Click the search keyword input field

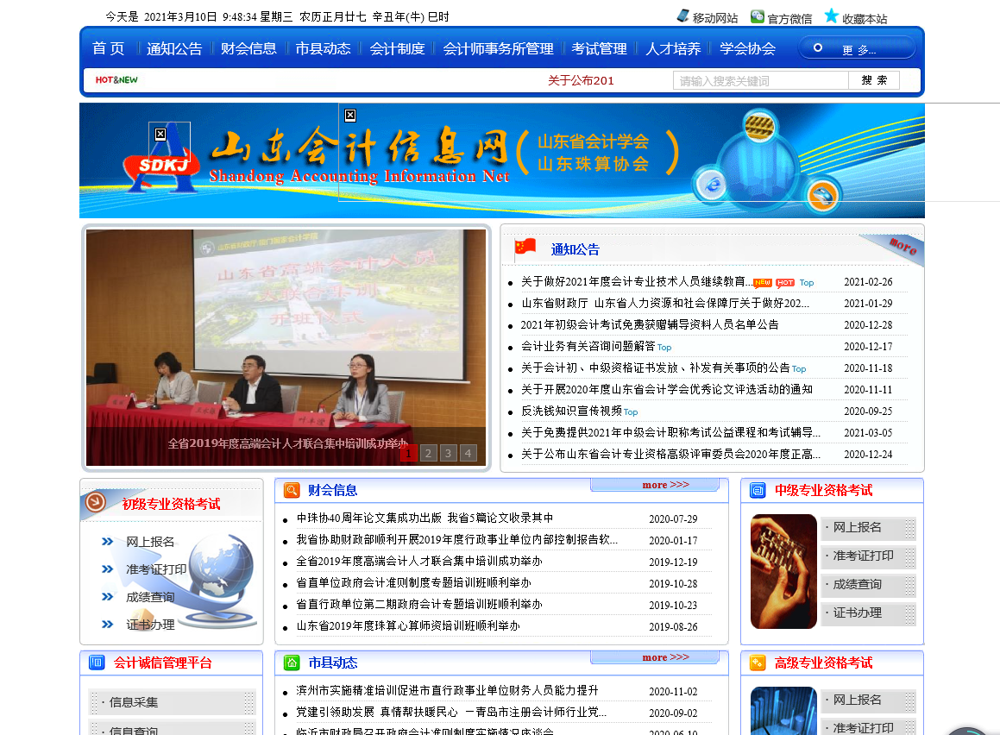click(x=760, y=80)
